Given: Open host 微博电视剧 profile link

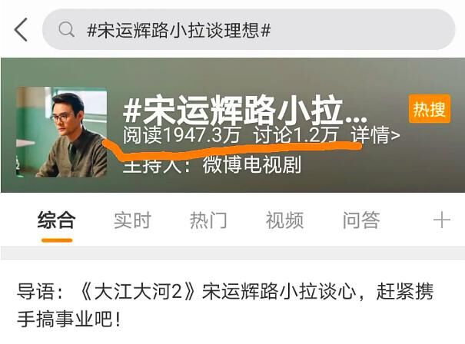Looking at the screenshot, I should [x=252, y=165].
